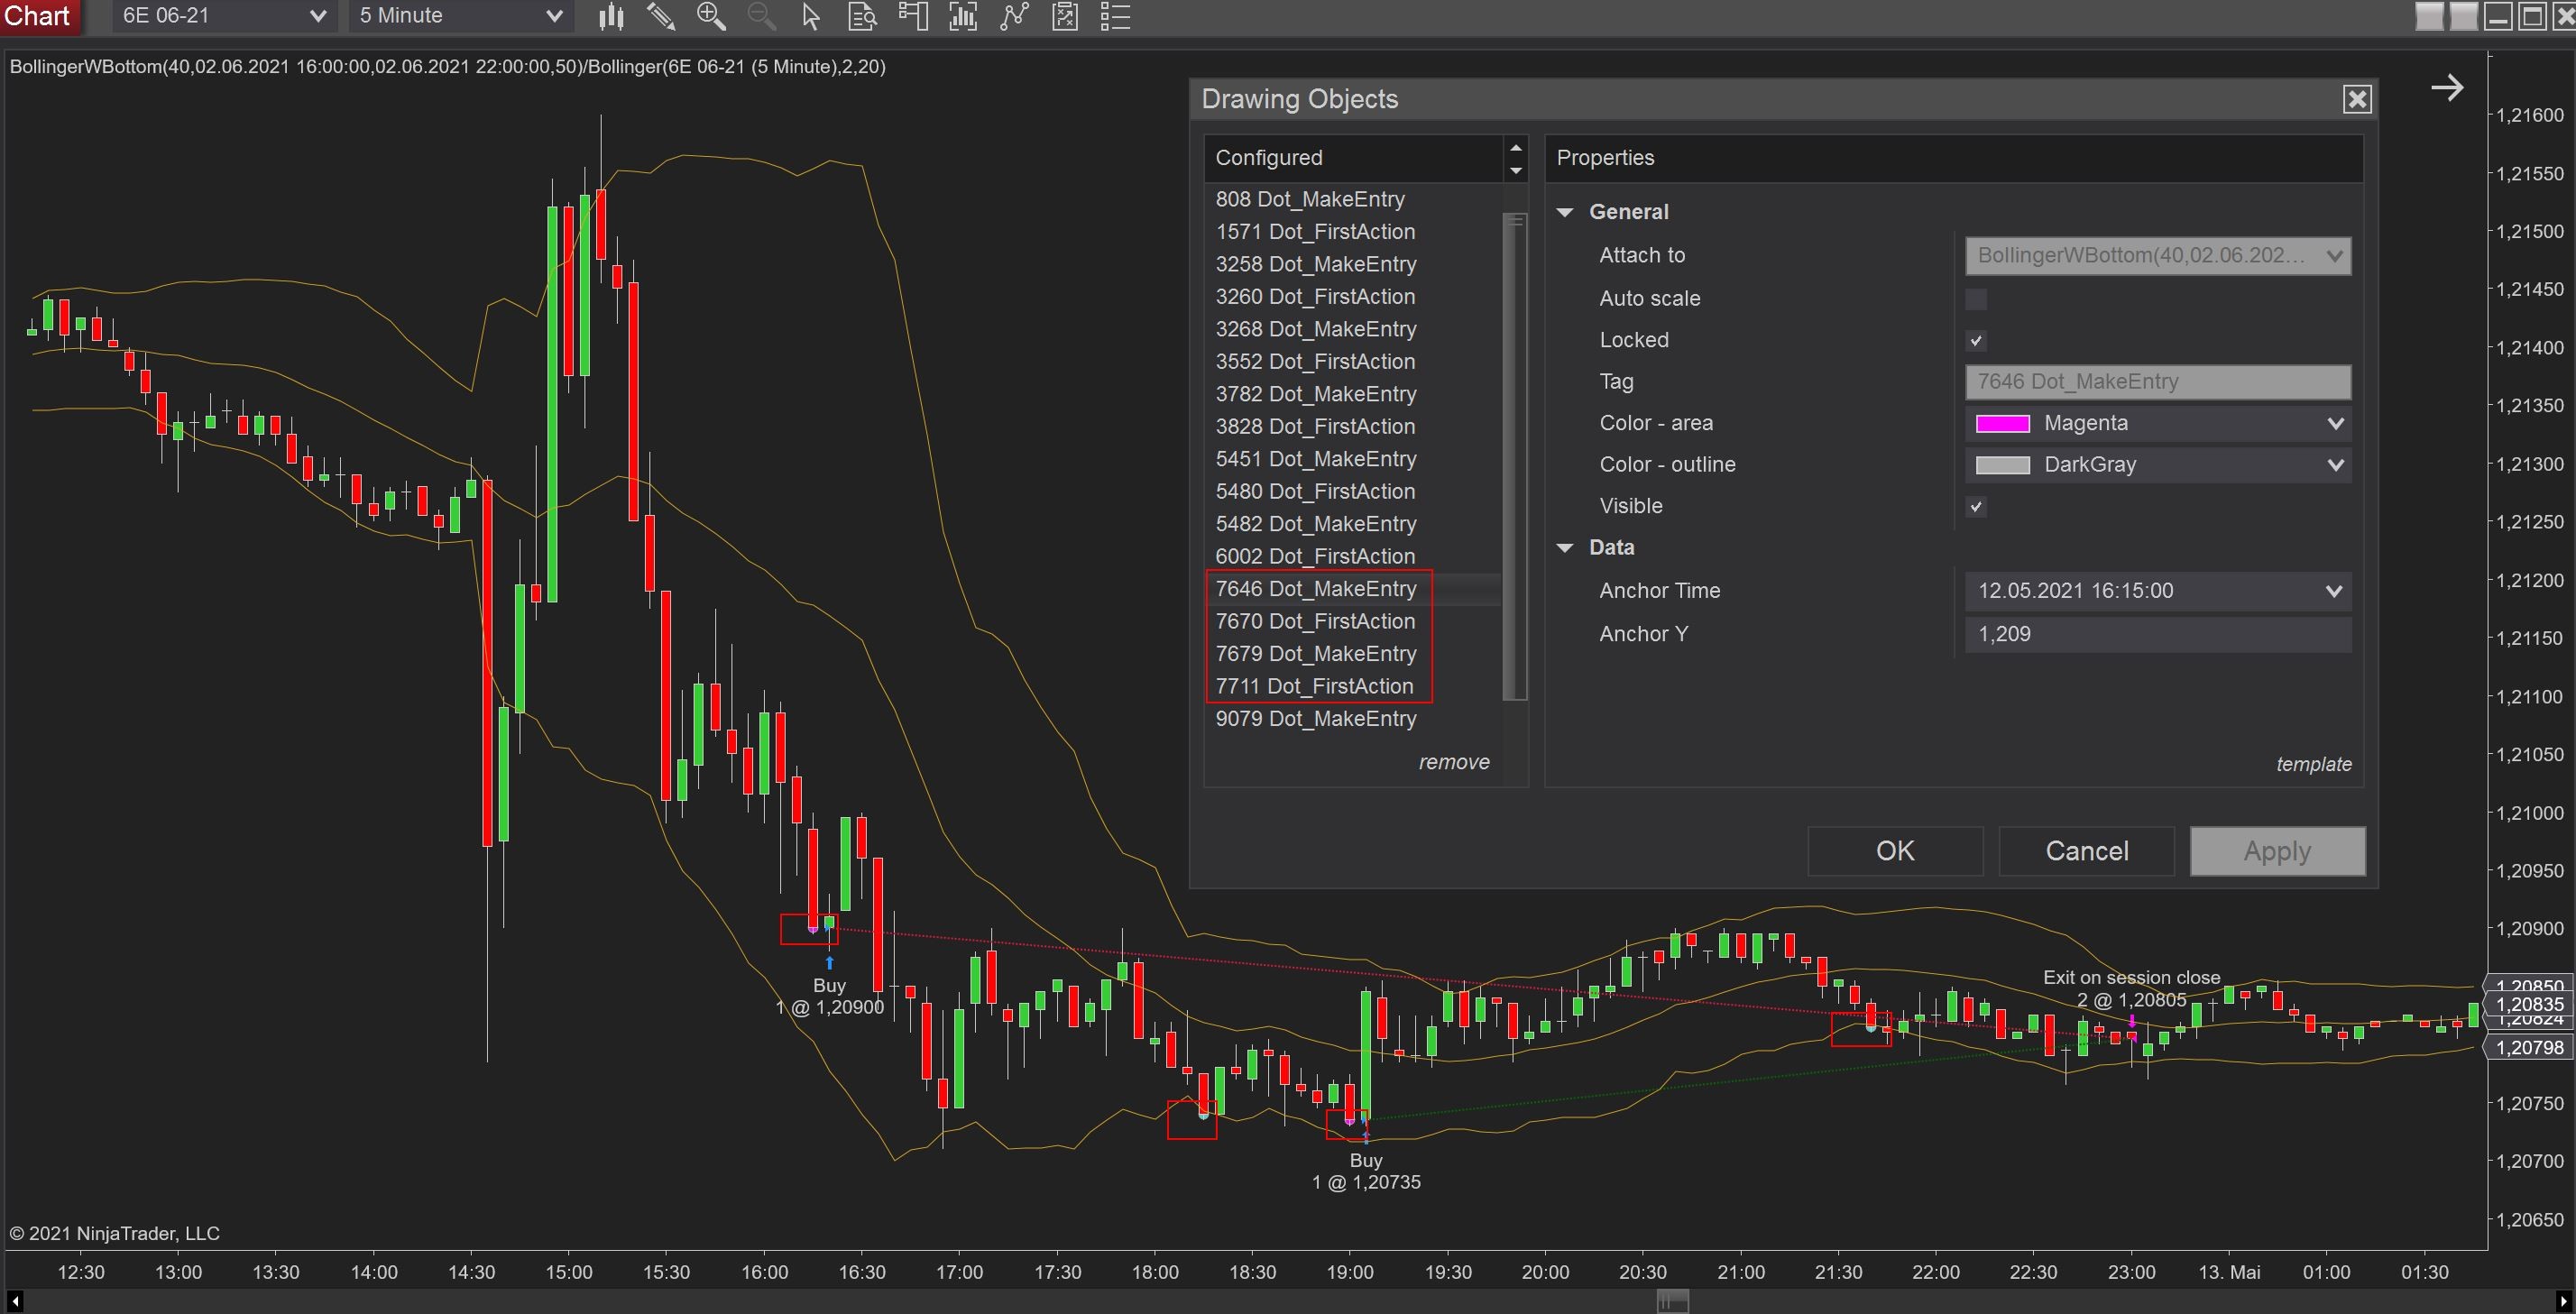Viewport: 2576px width, 1314px height.
Task: Open the Strategies clipboard icon
Action: (1065, 16)
